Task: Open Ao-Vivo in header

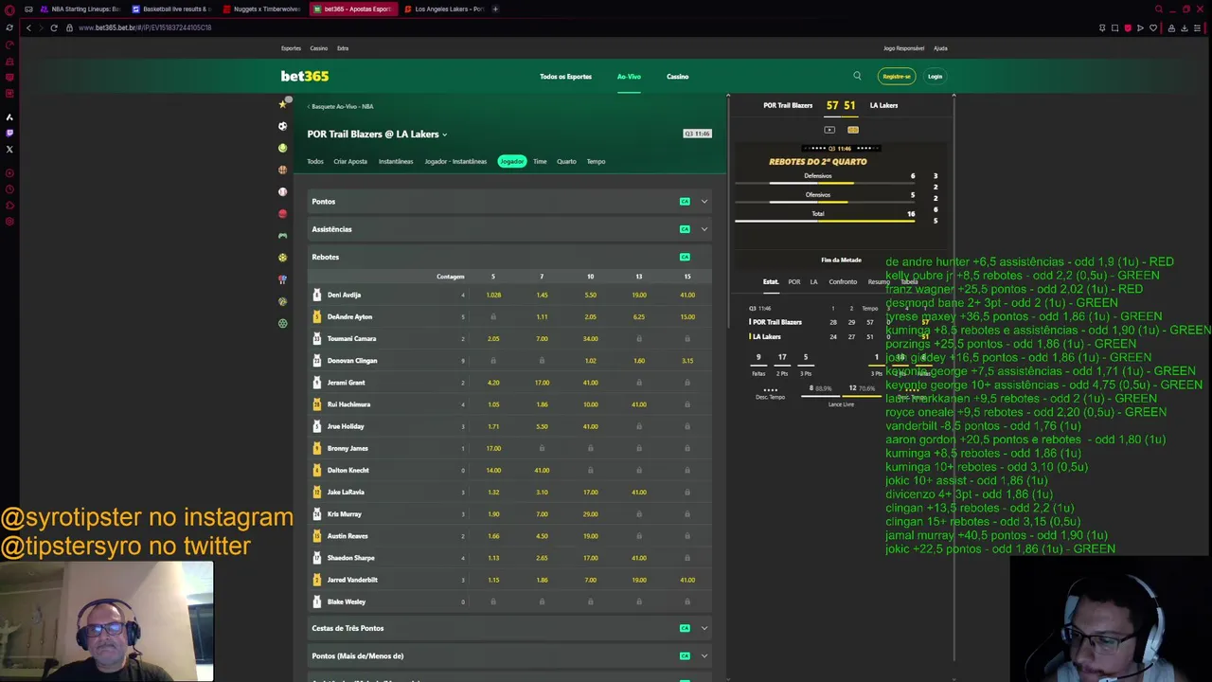Action: tap(629, 77)
